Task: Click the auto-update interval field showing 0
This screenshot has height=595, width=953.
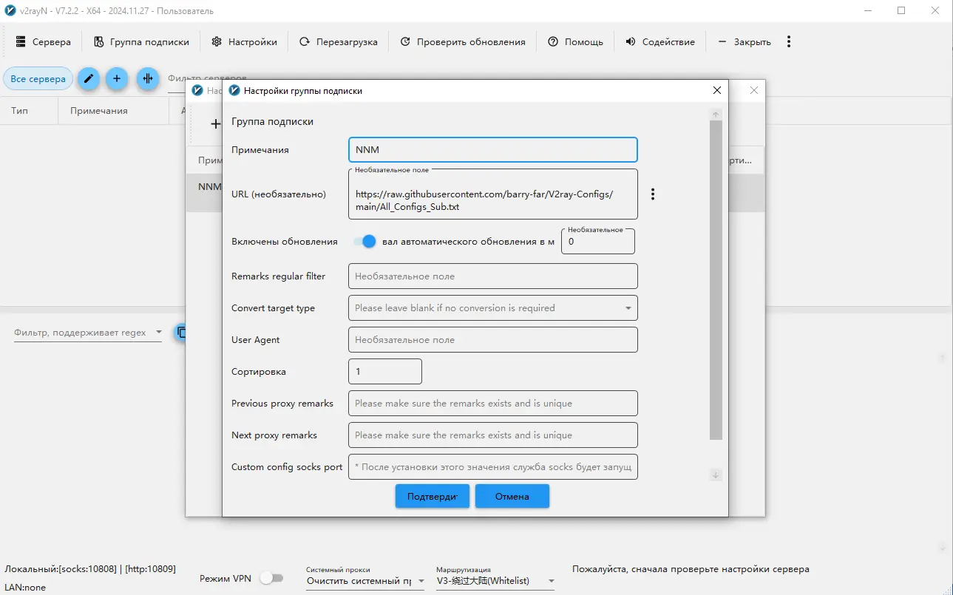Action: 597,242
